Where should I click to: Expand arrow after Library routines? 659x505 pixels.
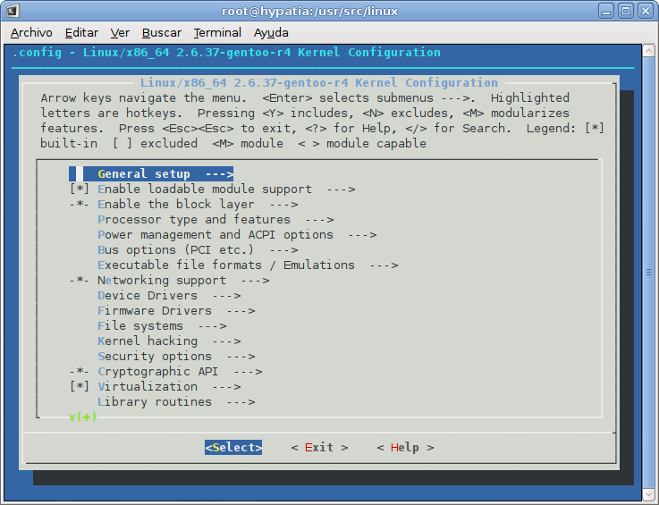241,402
